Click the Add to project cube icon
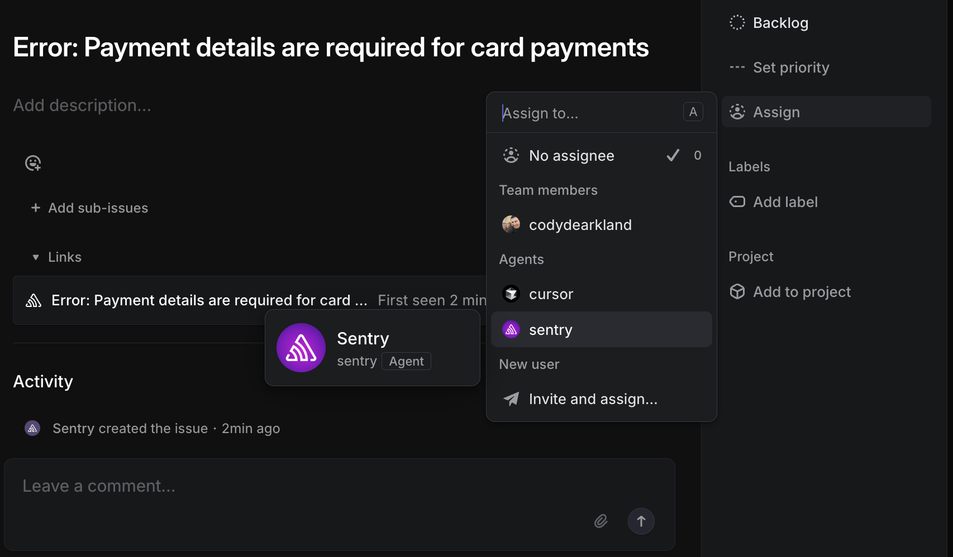The height and width of the screenshot is (557, 953). point(737,291)
